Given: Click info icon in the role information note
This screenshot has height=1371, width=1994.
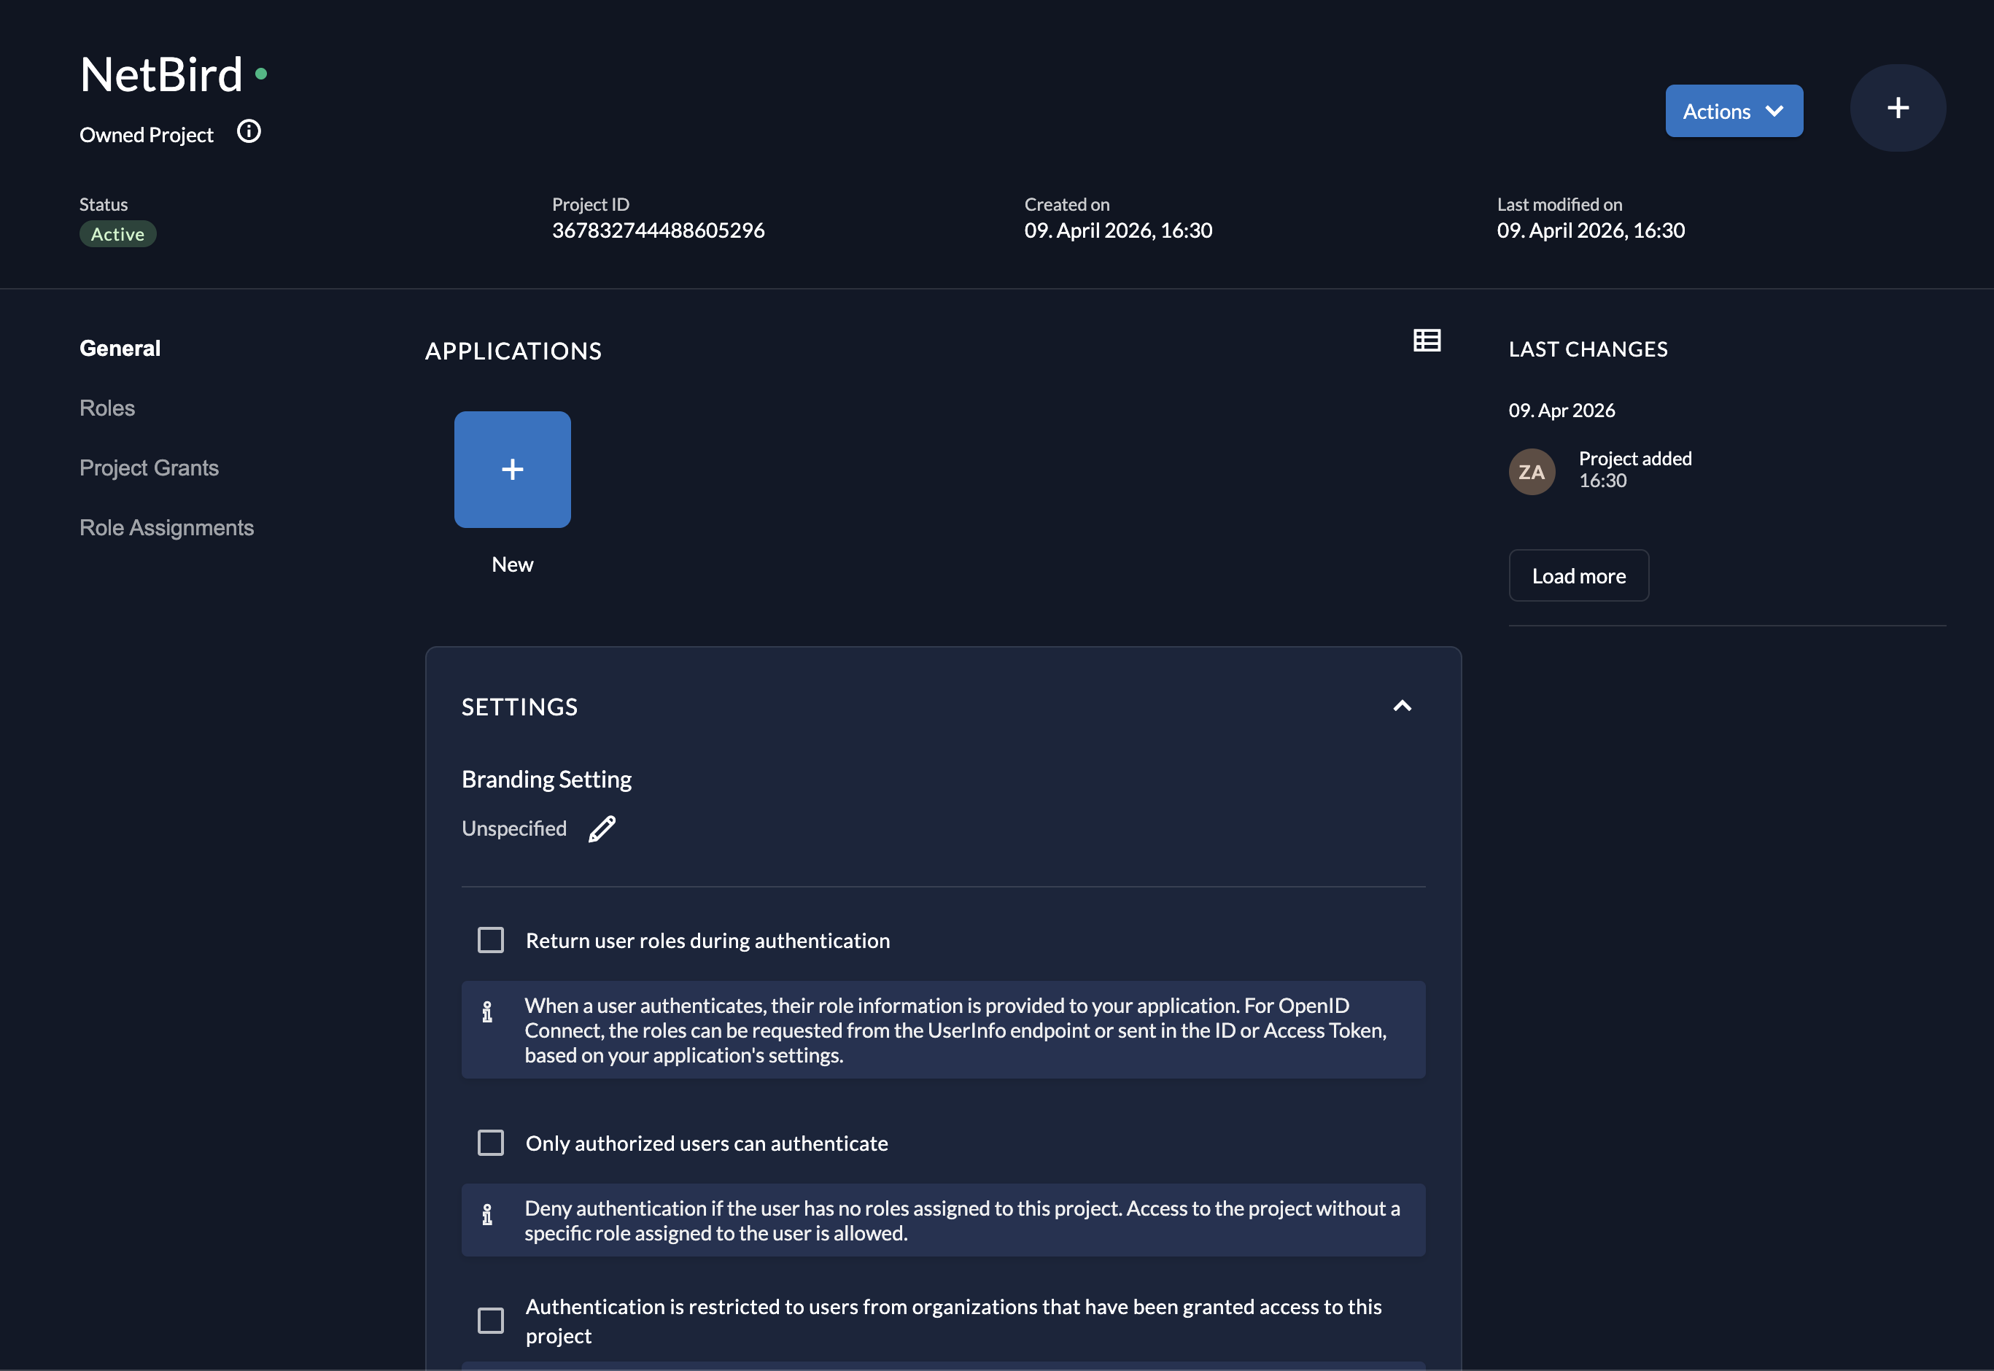Looking at the screenshot, I should tap(487, 1012).
